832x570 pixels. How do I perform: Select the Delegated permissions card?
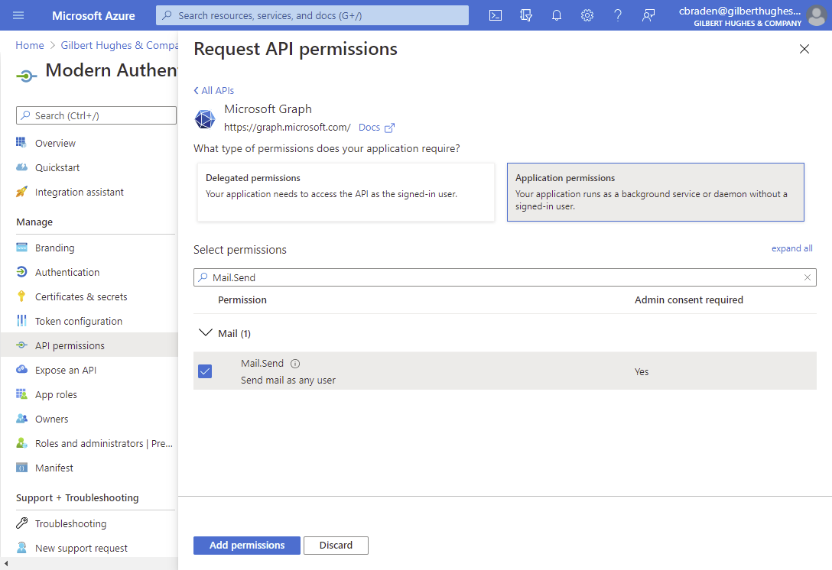coord(346,192)
